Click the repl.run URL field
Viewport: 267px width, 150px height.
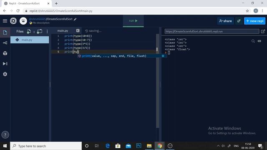click(x=212, y=32)
